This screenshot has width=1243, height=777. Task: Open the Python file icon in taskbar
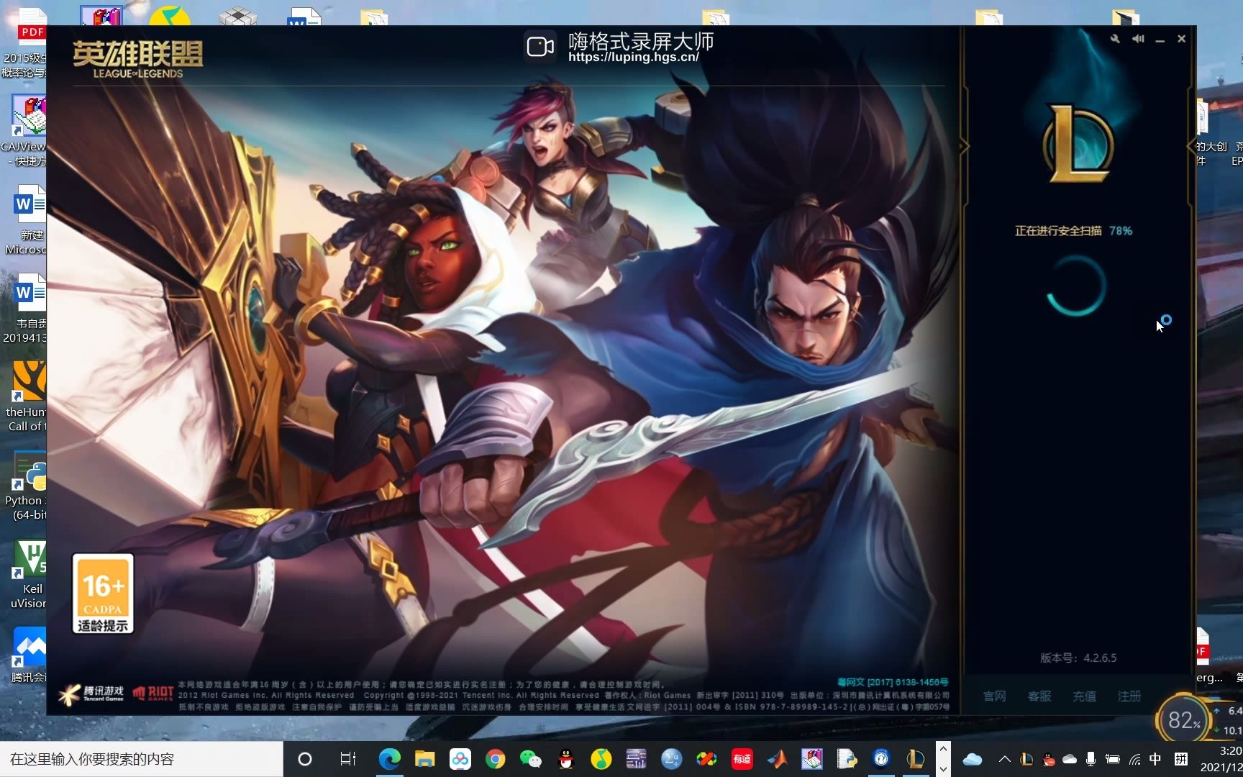847,759
